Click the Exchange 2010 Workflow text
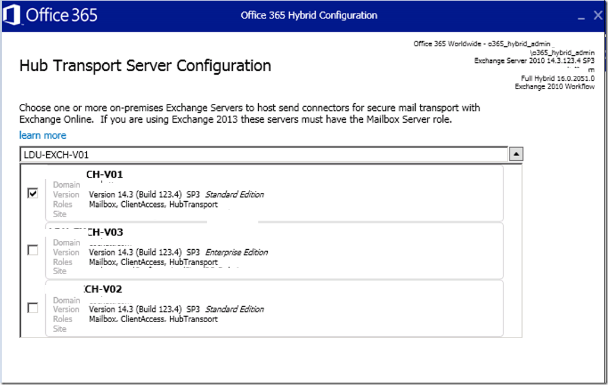Viewport: 608px width, 385px height. [555, 87]
